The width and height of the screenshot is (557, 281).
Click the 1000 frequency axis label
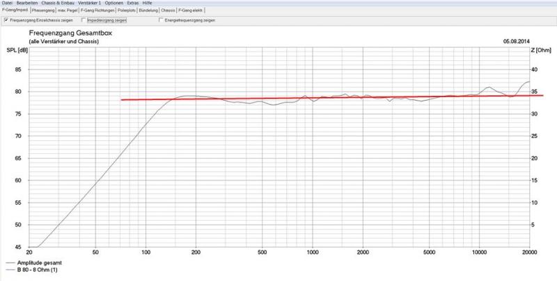point(313,253)
